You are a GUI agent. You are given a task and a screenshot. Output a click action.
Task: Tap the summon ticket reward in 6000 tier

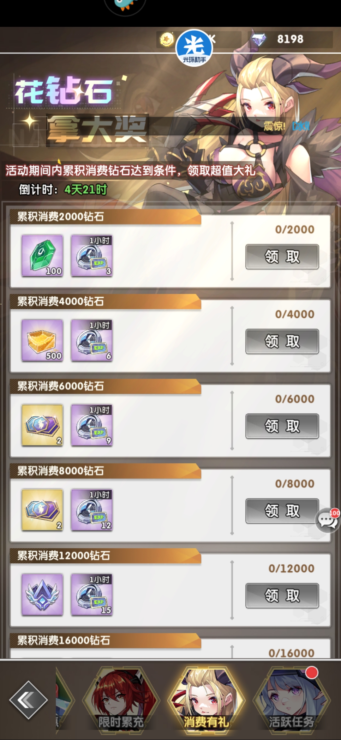(42, 425)
